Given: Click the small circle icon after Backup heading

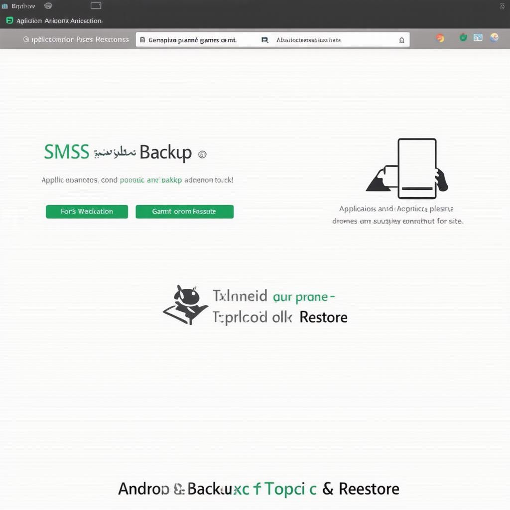Looking at the screenshot, I should point(202,154).
